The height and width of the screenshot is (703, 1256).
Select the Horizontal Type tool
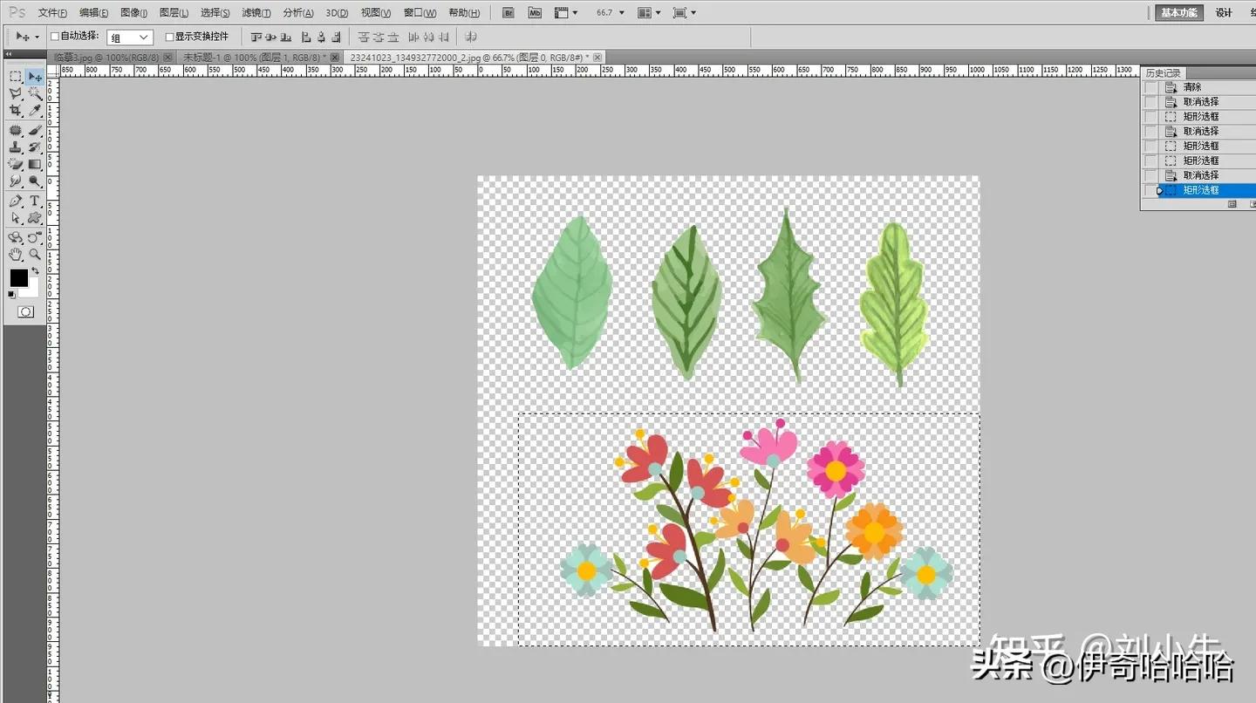pos(35,201)
